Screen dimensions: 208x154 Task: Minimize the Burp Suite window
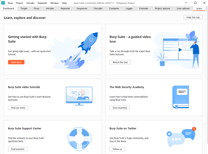(x=186, y=3)
